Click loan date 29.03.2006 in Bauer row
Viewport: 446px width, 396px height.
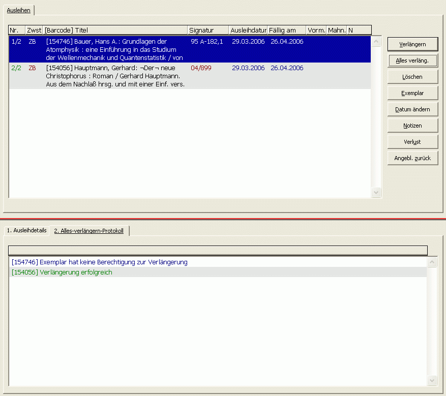(x=248, y=42)
